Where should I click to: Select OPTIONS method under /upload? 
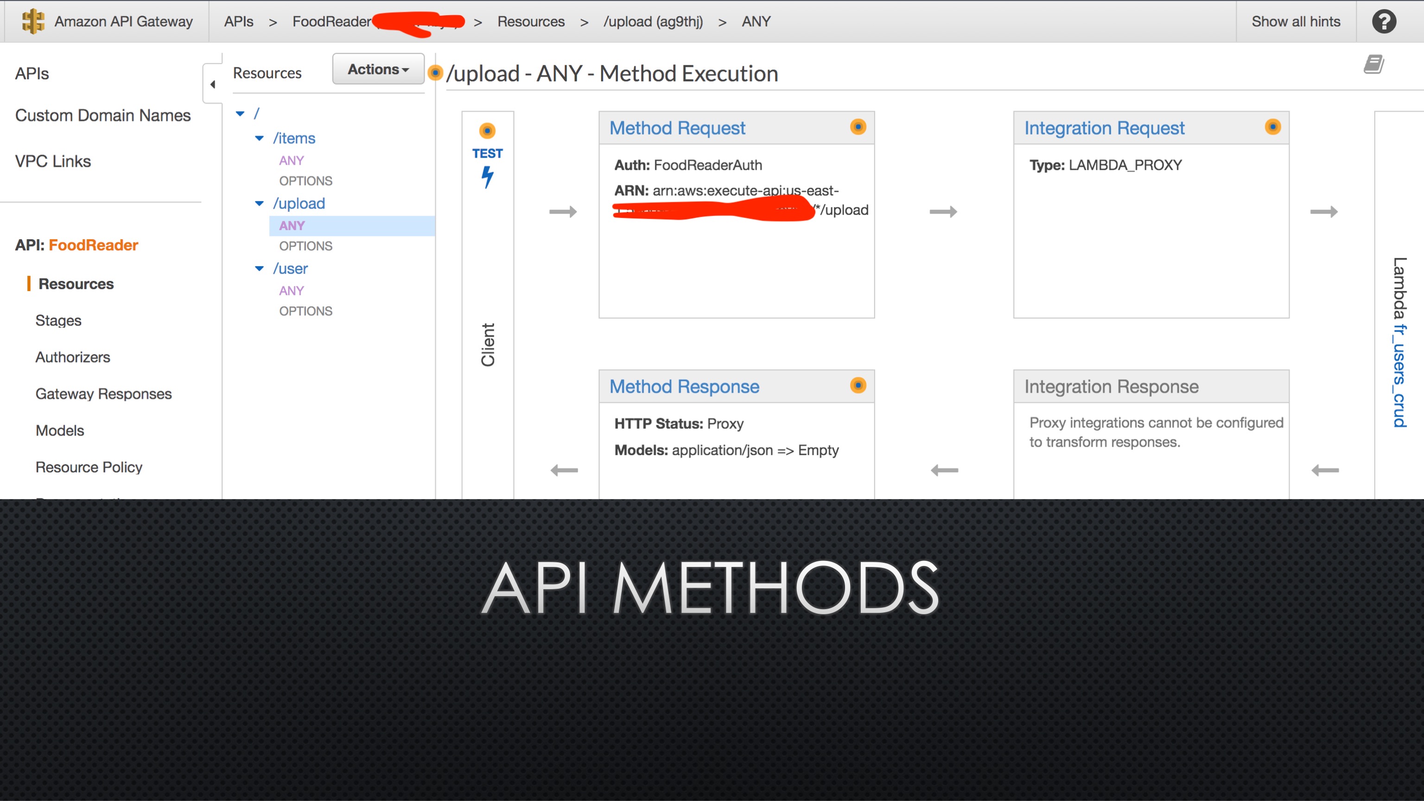pos(305,246)
